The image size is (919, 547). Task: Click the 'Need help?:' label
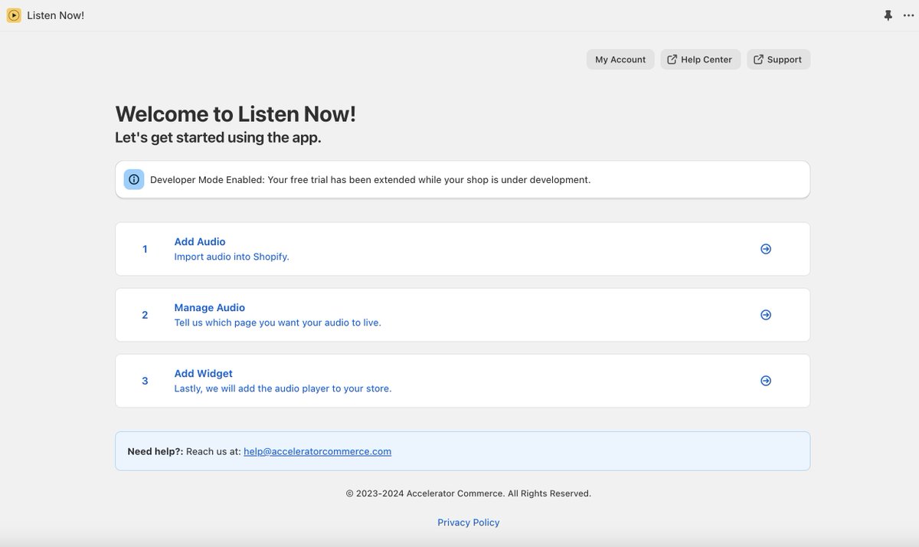coord(155,451)
